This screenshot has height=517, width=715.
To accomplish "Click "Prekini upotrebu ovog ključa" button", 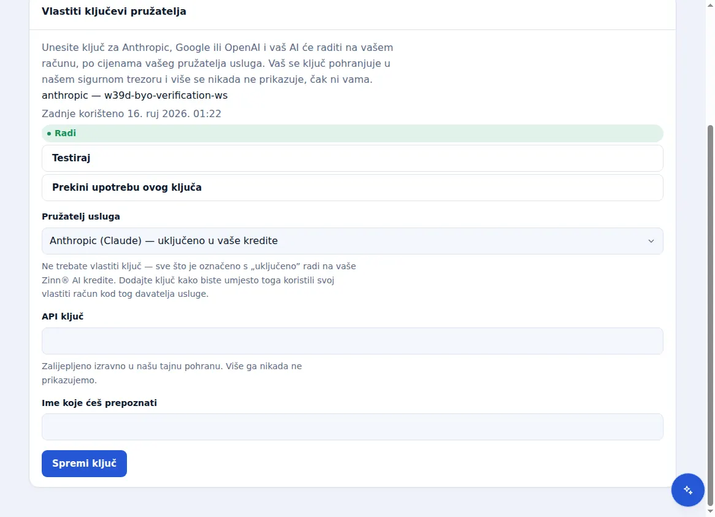I will 352,188.
